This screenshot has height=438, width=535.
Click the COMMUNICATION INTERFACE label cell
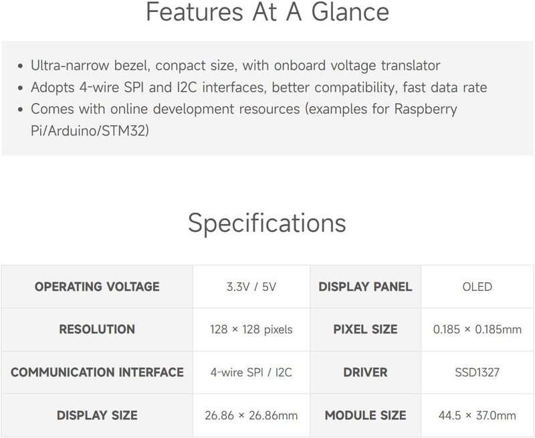(97, 372)
